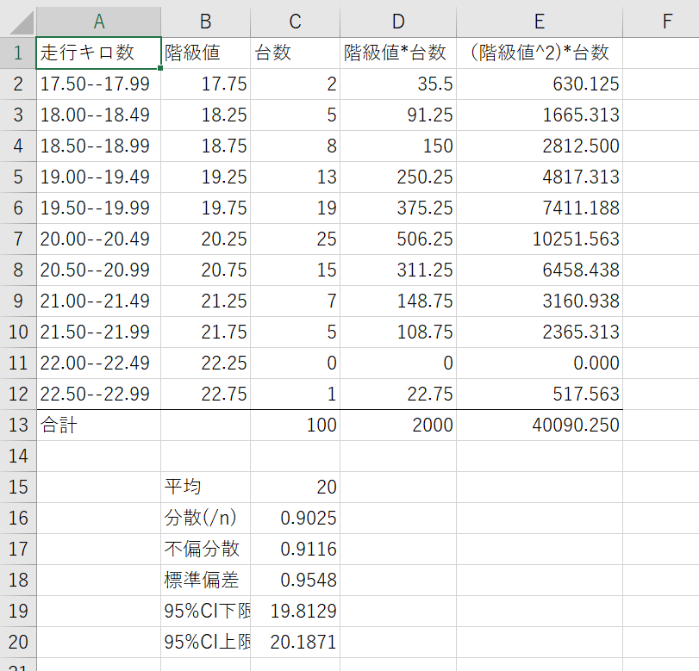
Task: Click total count cell 100
Action: point(295,425)
